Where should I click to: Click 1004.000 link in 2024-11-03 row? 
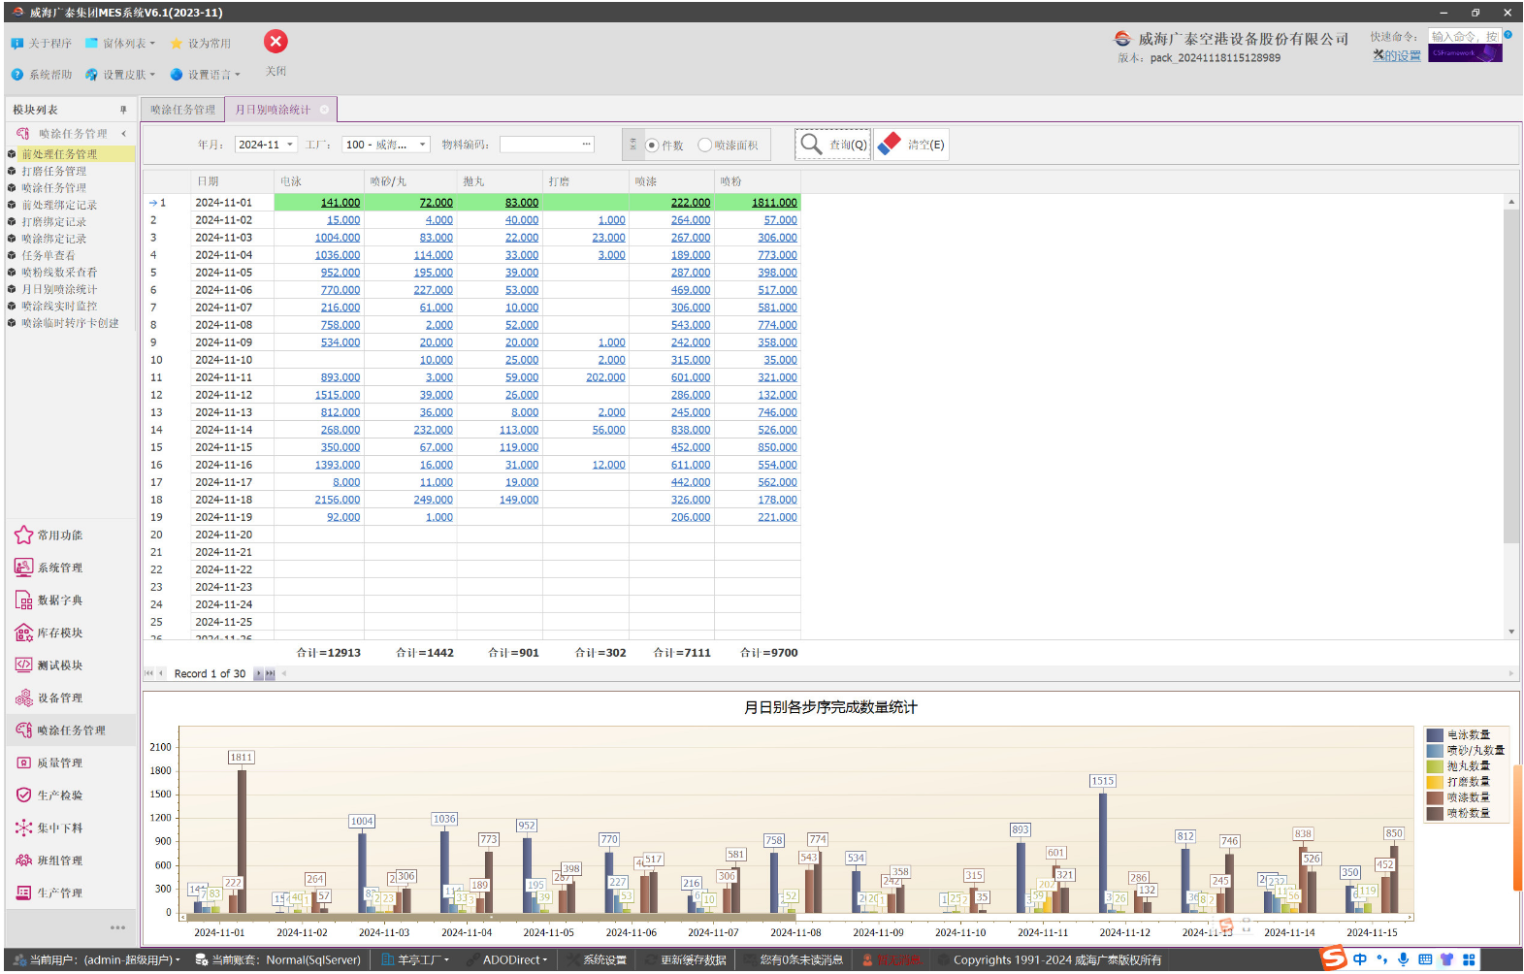[x=338, y=238]
